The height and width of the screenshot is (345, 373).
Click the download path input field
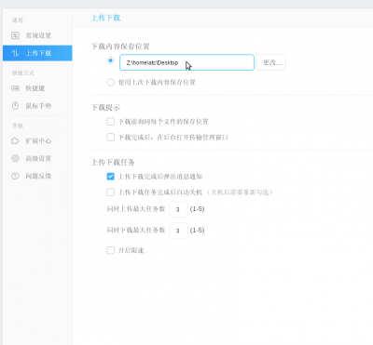pos(186,62)
